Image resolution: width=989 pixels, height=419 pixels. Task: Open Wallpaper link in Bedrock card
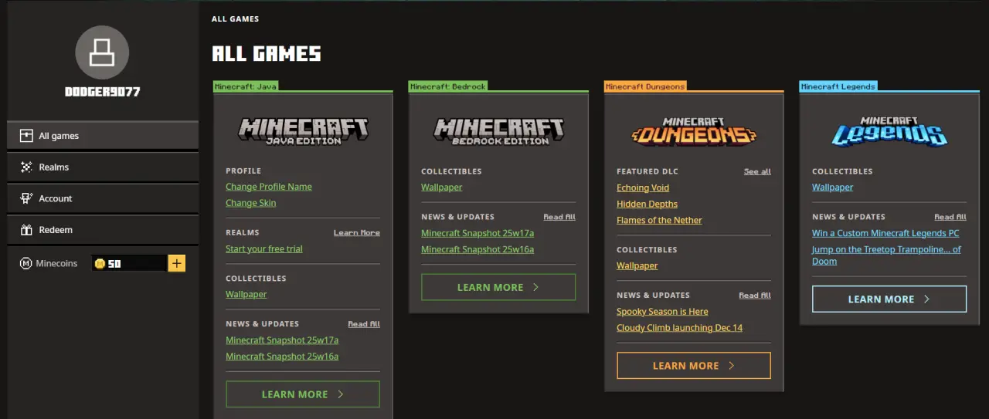[x=442, y=188]
